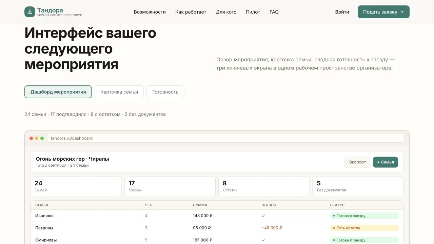
Task: Open the Как работает nav item
Action: click(191, 12)
